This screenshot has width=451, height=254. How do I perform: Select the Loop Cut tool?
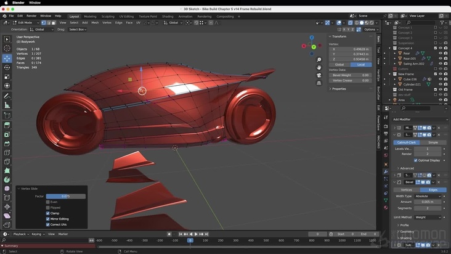(x=7, y=153)
